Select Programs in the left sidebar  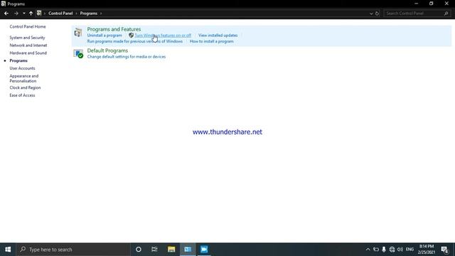tap(18, 60)
